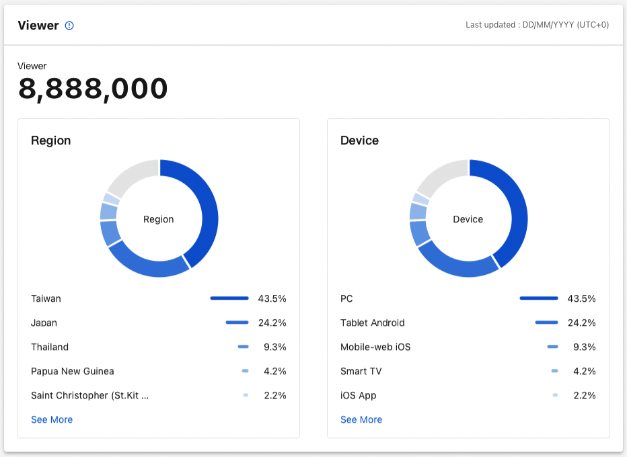Click the 24.2% bar beside Japan

(x=237, y=322)
